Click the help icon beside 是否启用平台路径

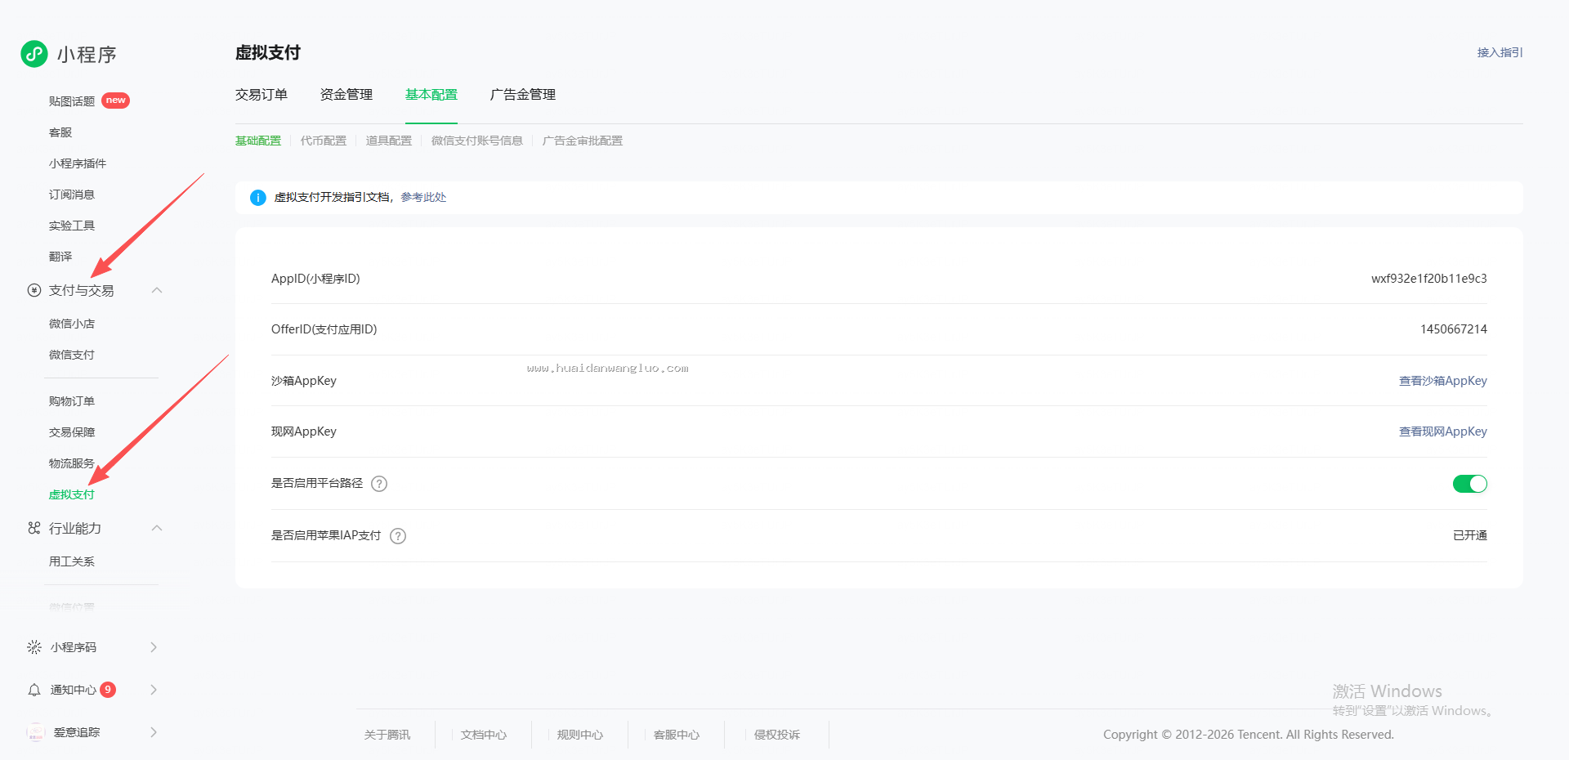(x=379, y=484)
